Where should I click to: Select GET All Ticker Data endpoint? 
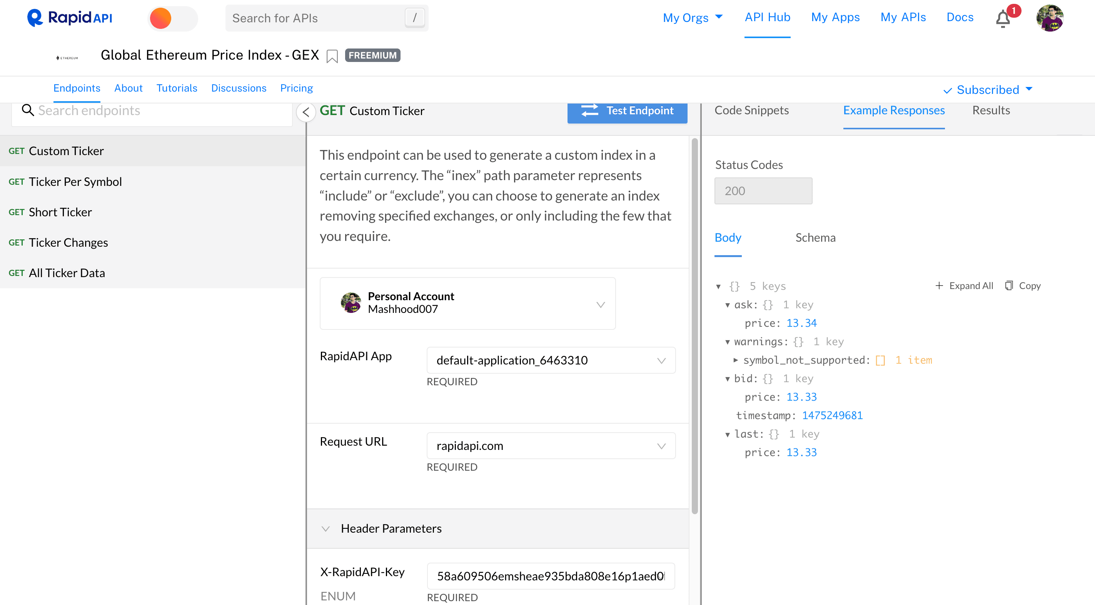point(153,272)
